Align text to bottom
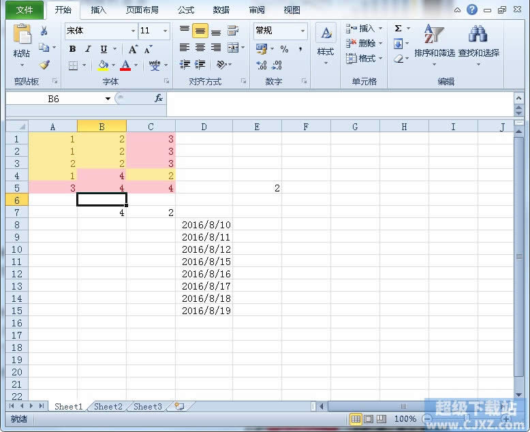This screenshot has width=530, height=432. (216, 31)
